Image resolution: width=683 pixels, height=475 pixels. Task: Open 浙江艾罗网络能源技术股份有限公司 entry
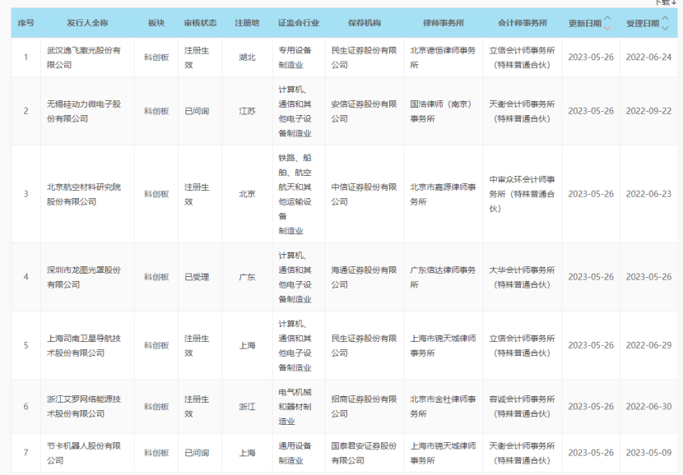84,406
